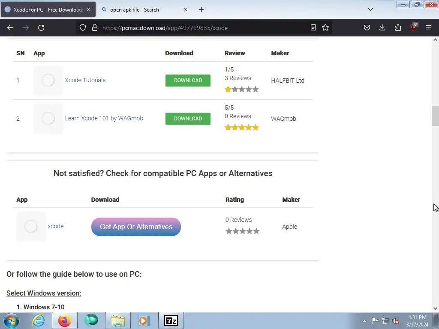439x329 pixels.
Task: Open Xcode Tutorials link
Action: point(85,80)
